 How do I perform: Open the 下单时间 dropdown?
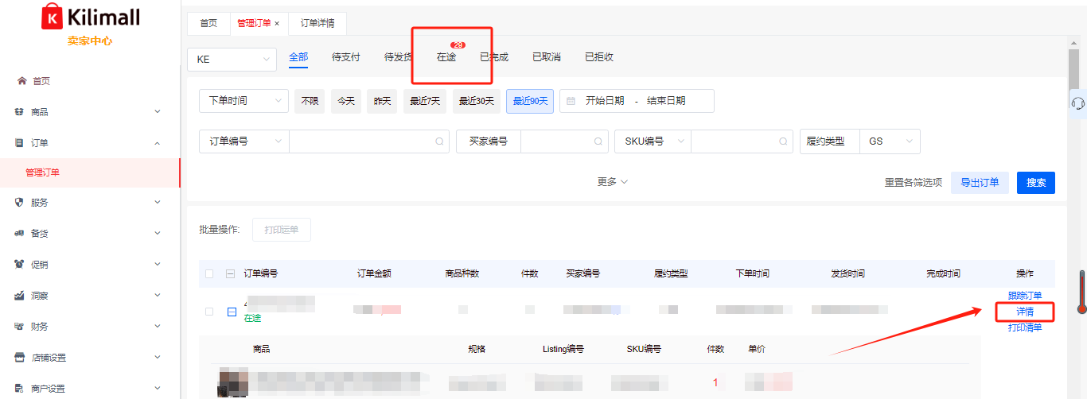coord(243,101)
